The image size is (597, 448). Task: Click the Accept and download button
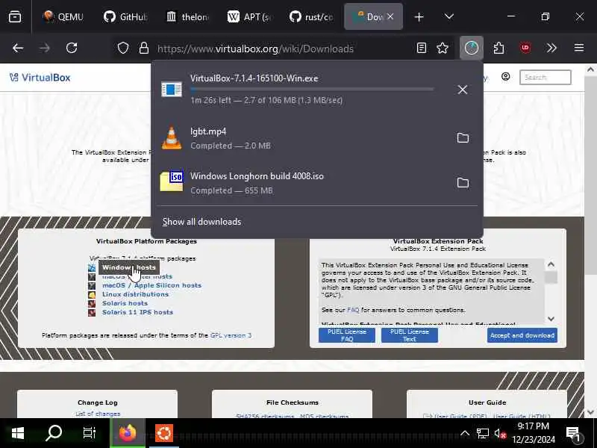click(522, 335)
